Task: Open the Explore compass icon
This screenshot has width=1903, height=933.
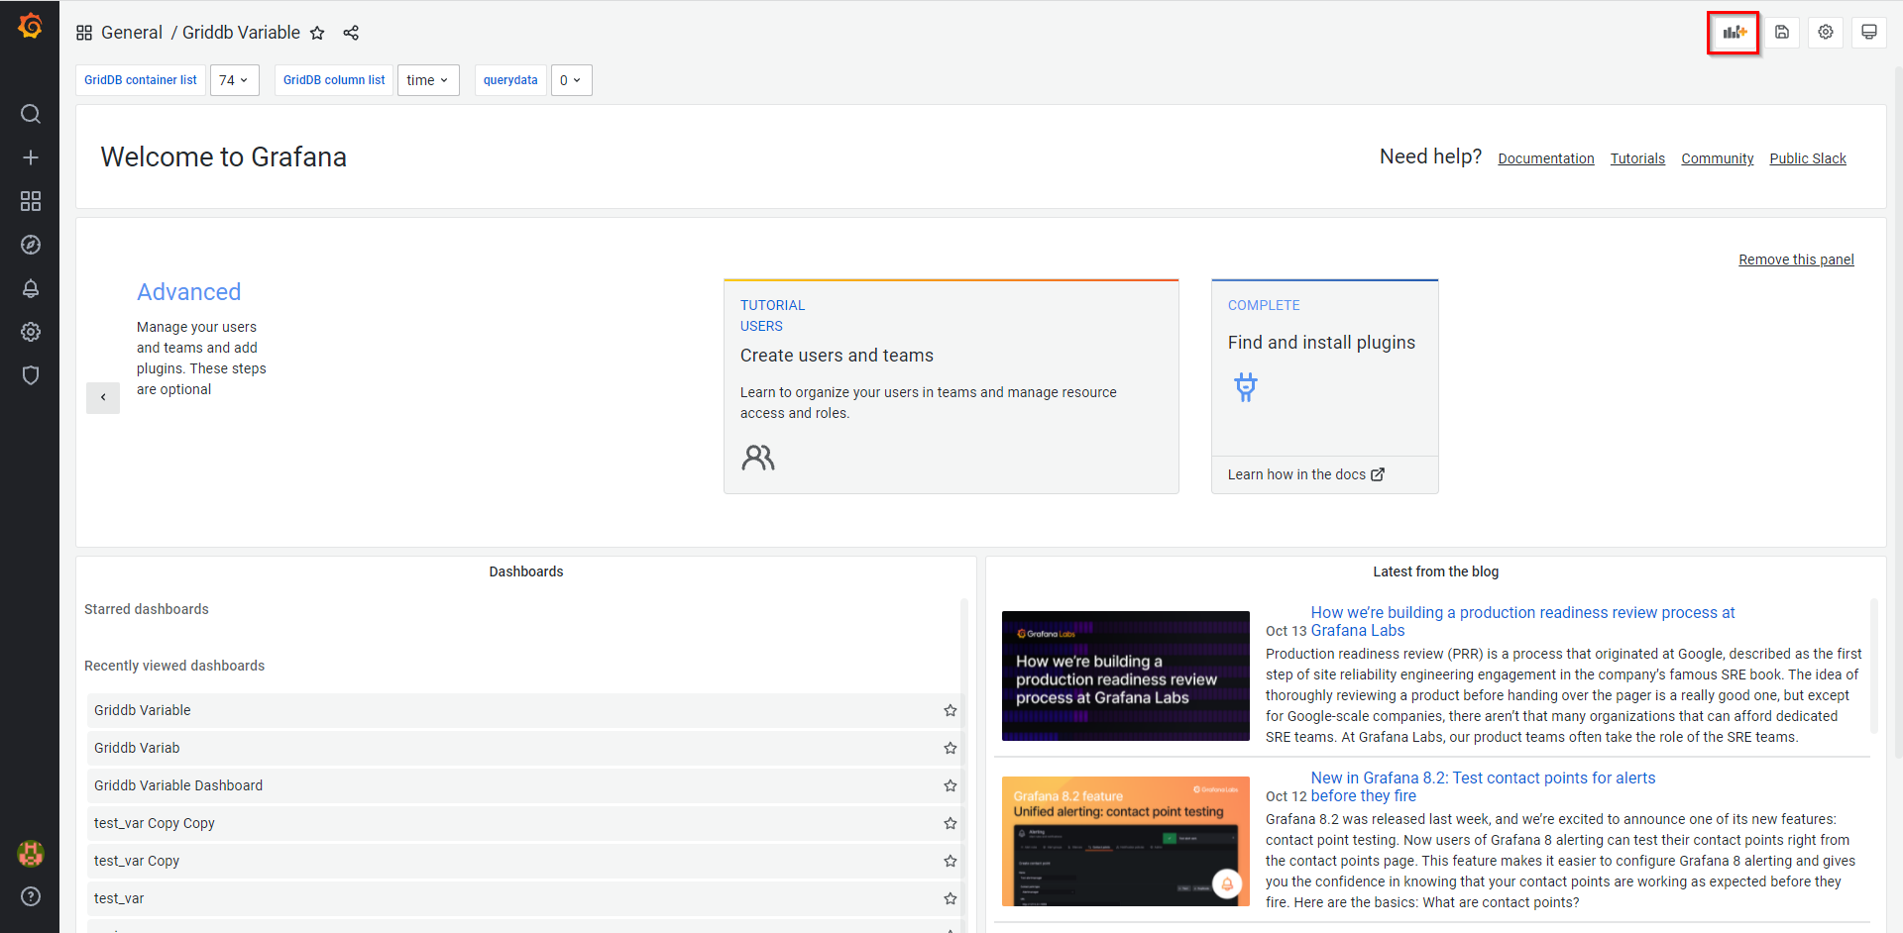Action: click(x=31, y=245)
